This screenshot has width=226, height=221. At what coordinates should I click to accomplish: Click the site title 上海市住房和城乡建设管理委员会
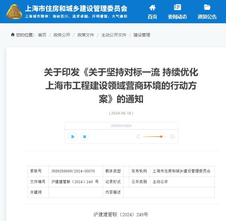(x=76, y=8)
